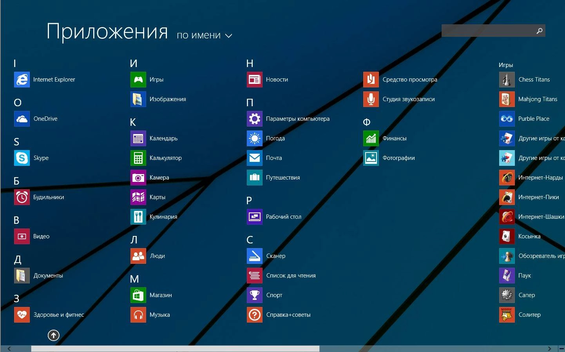Launch Сканер scanner icon
Viewport: 565px width, 352px height.
point(255,256)
